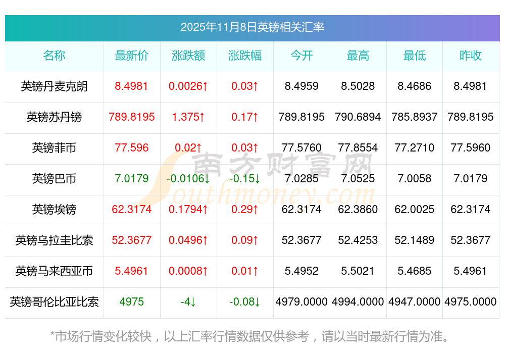The image size is (505, 352).
Task: Click the title 2025年11月8日英镑相关汇率
Action: click(252, 27)
